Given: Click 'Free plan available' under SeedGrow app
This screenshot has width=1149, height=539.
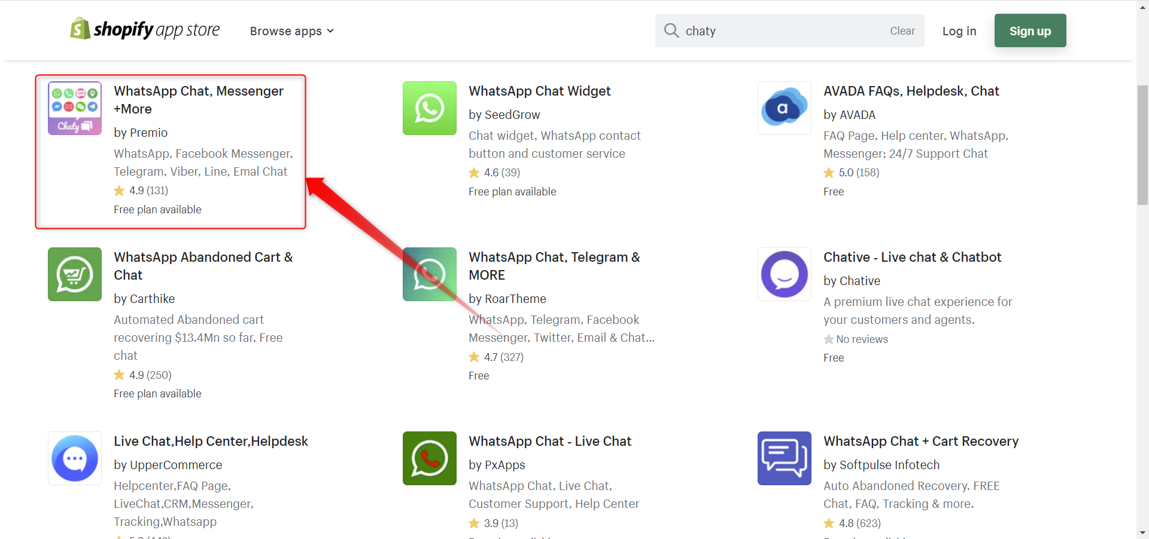Looking at the screenshot, I should pos(512,192).
